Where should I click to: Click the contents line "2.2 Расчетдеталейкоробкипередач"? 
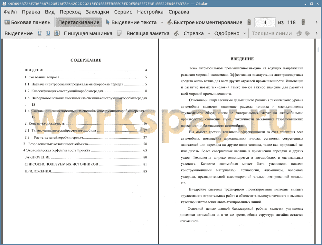[86, 137]
